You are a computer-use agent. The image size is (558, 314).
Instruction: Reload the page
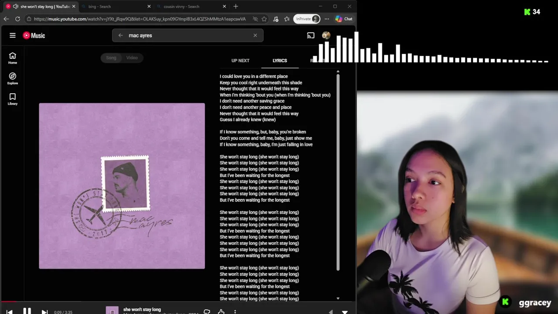click(x=17, y=19)
